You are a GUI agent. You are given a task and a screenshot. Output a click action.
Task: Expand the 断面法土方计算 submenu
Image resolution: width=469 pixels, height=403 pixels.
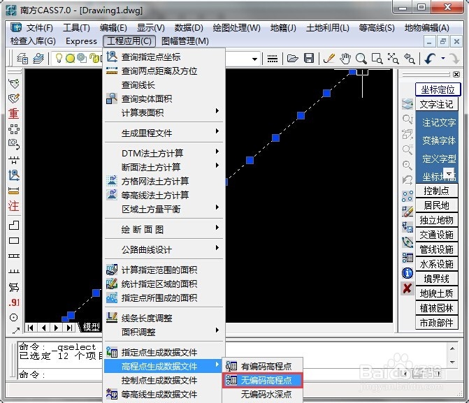[x=164, y=167]
